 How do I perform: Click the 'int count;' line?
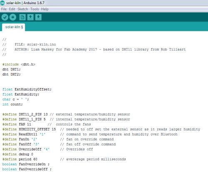(x=12, y=104)
